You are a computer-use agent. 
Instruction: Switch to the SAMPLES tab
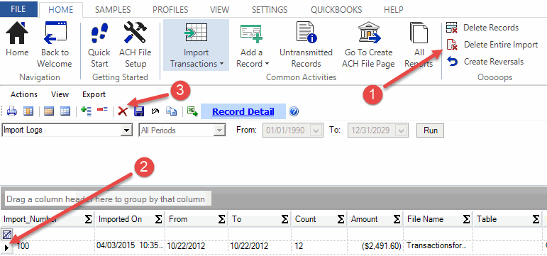coord(113,10)
